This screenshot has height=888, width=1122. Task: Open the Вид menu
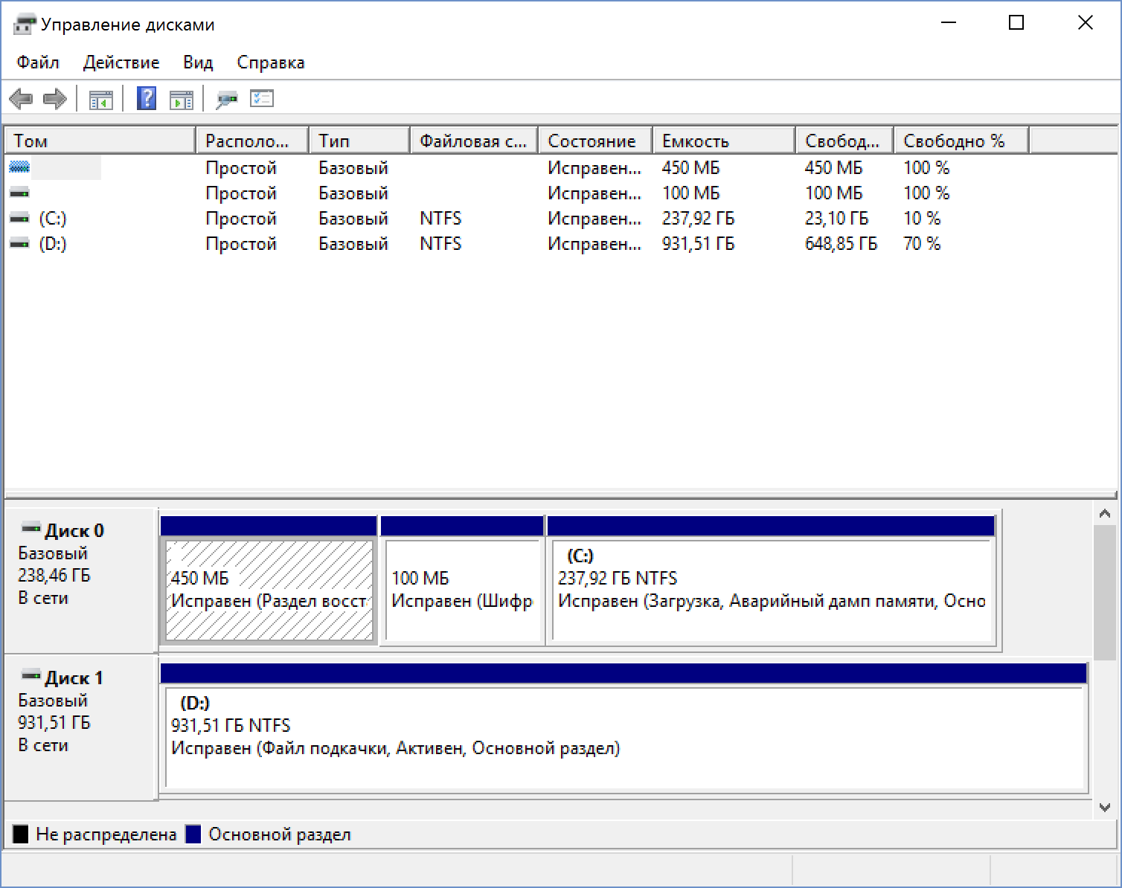coord(198,62)
